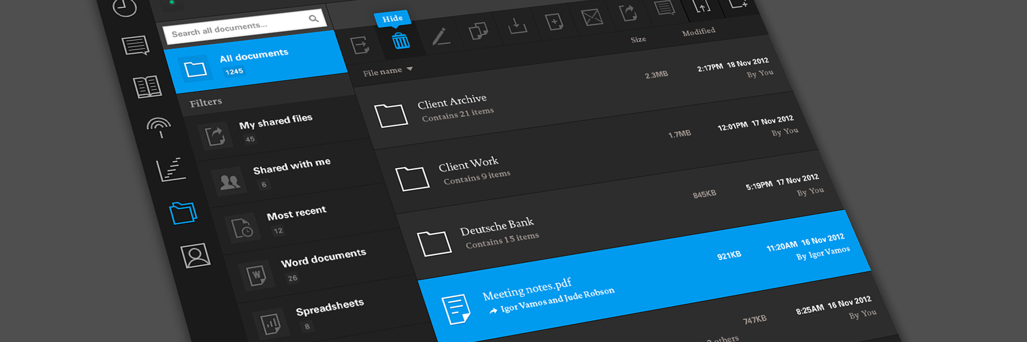Toggle the File name sort arrow
The image size is (1027, 342).
(x=410, y=68)
